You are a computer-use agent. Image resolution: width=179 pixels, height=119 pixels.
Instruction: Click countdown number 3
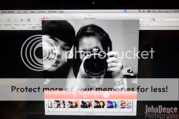click(74, 95)
